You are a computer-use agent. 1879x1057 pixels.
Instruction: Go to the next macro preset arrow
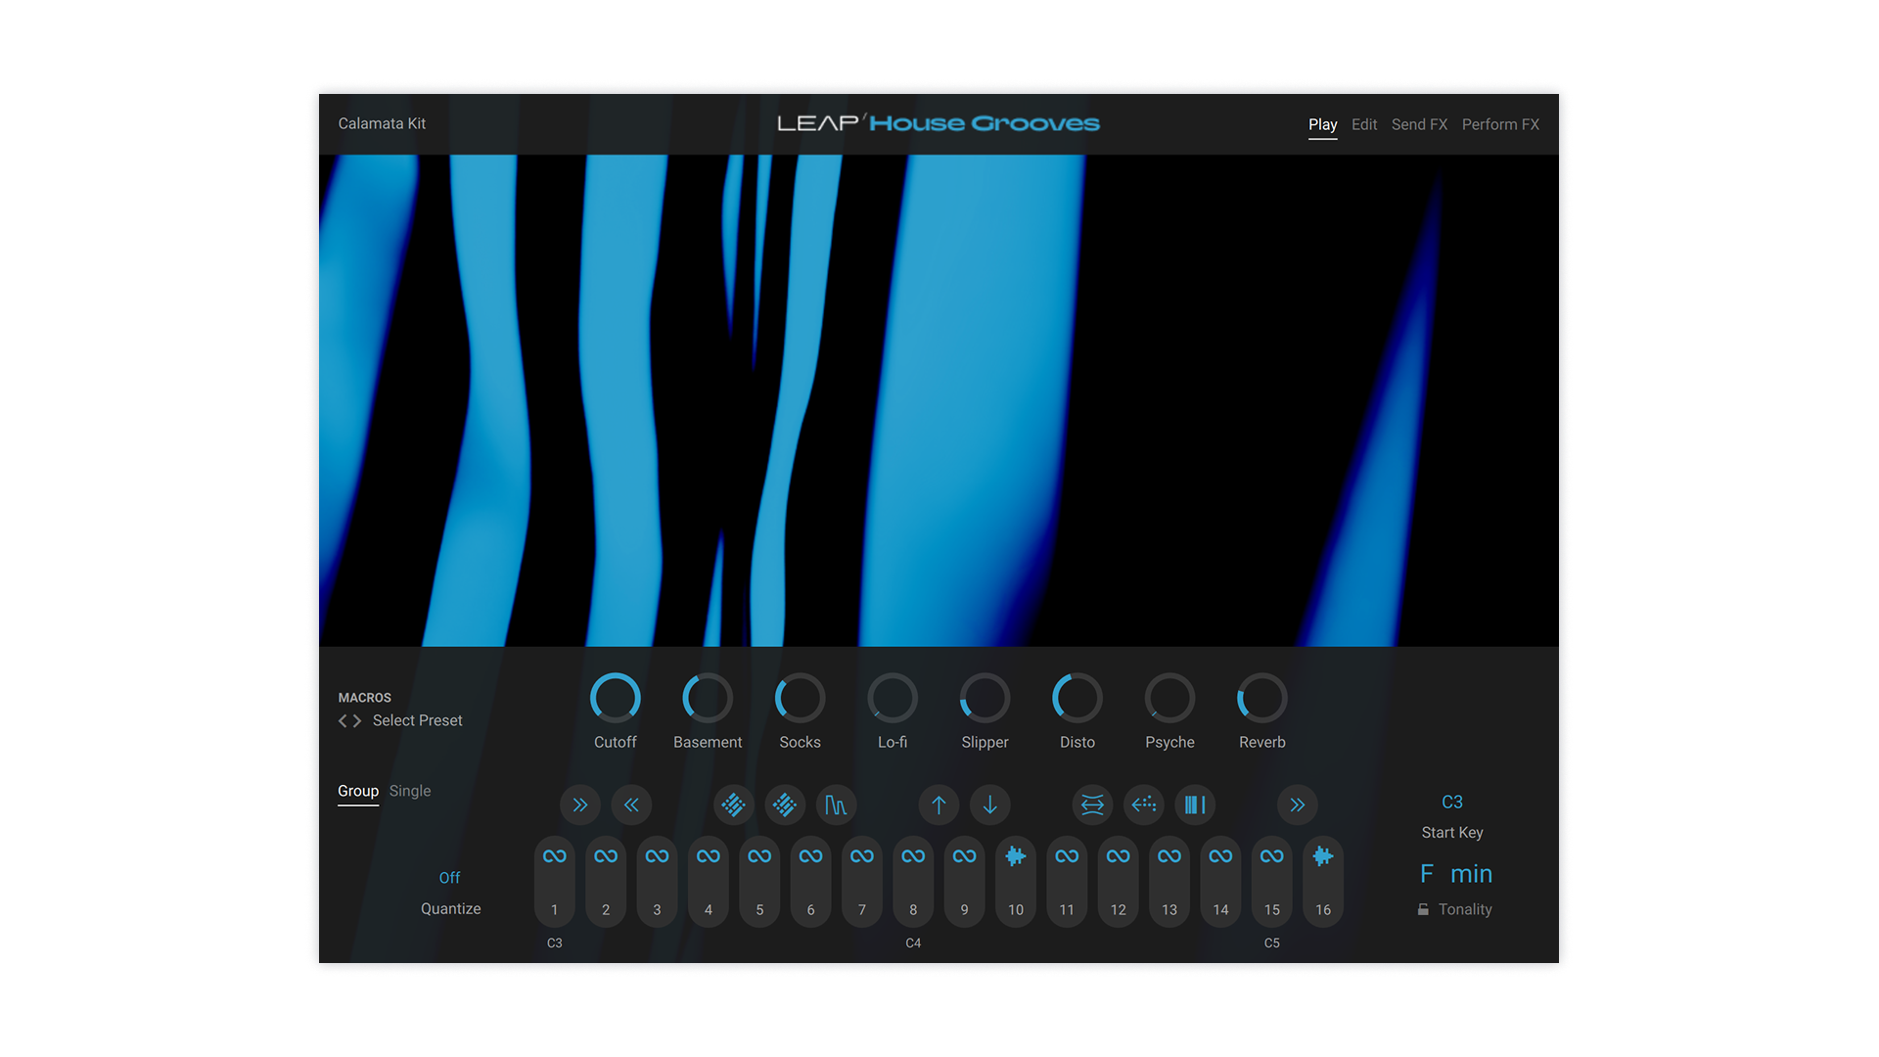[358, 720]
